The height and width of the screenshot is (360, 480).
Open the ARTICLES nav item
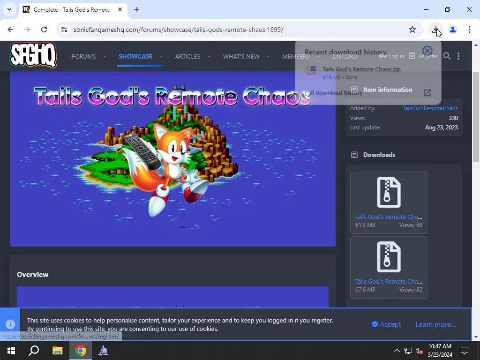click(x=187, y=56)
